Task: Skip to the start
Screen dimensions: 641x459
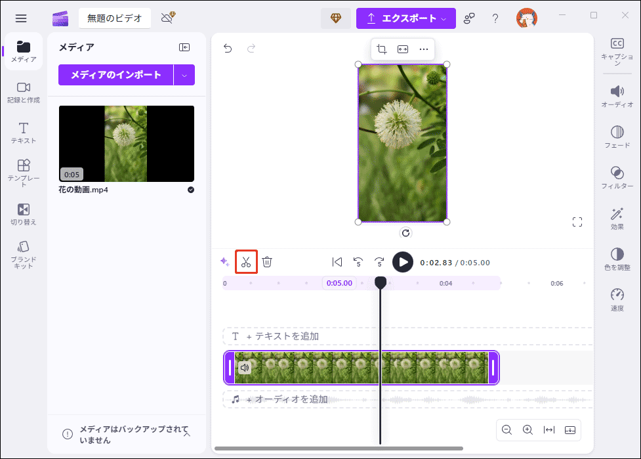Action: pyautogui.click(x=337, y=262)
